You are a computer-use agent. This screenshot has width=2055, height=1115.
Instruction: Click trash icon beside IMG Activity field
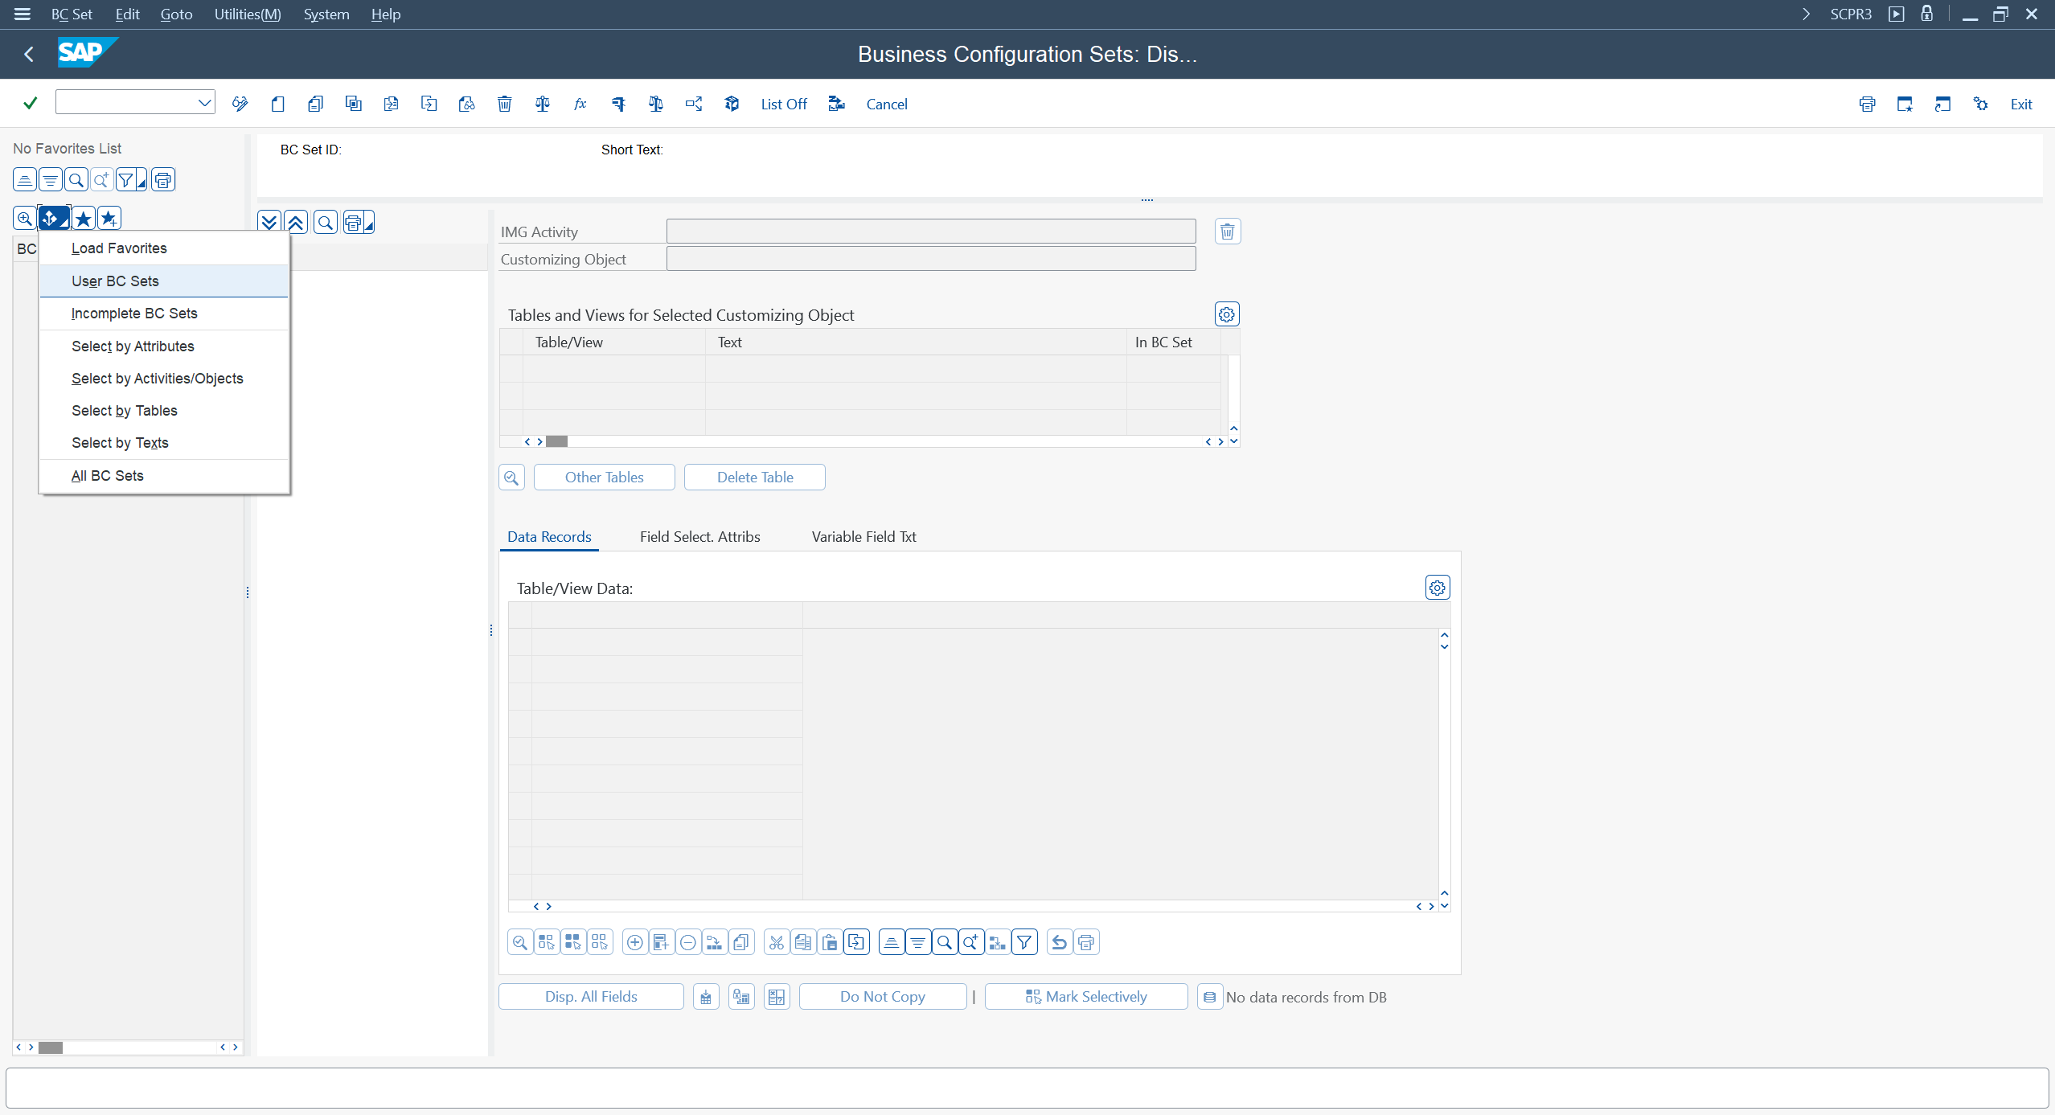[x=1227, y=232]
